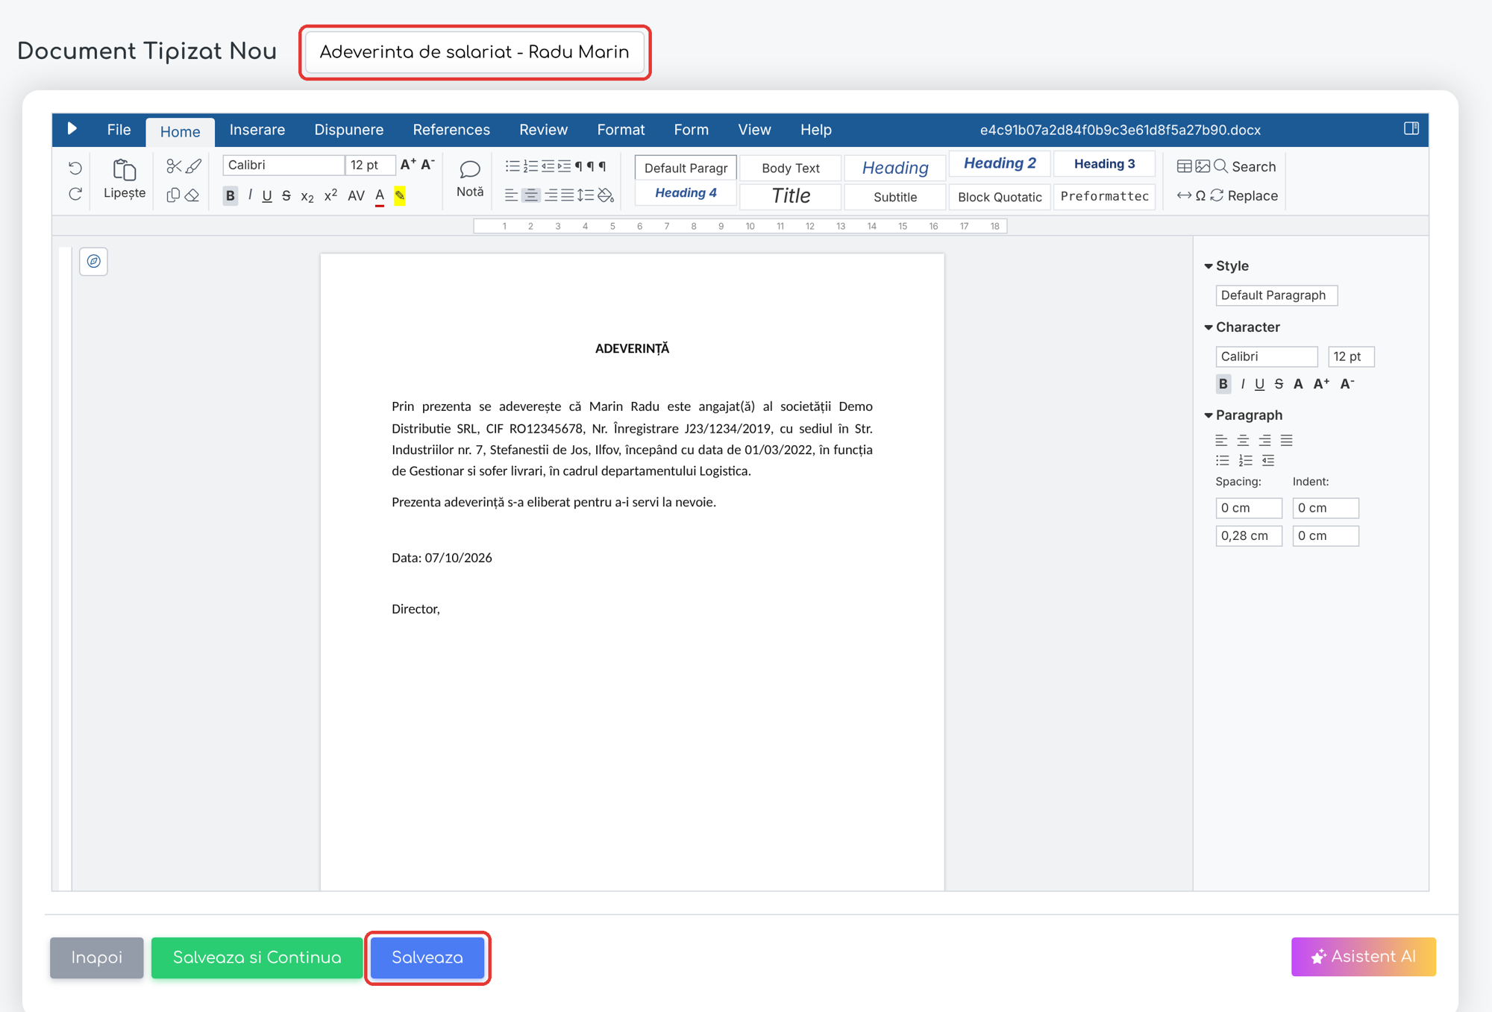Click the Redo arrow icon
The width and height of the screenshot is (1492, 1012).
tap(75, 195)
